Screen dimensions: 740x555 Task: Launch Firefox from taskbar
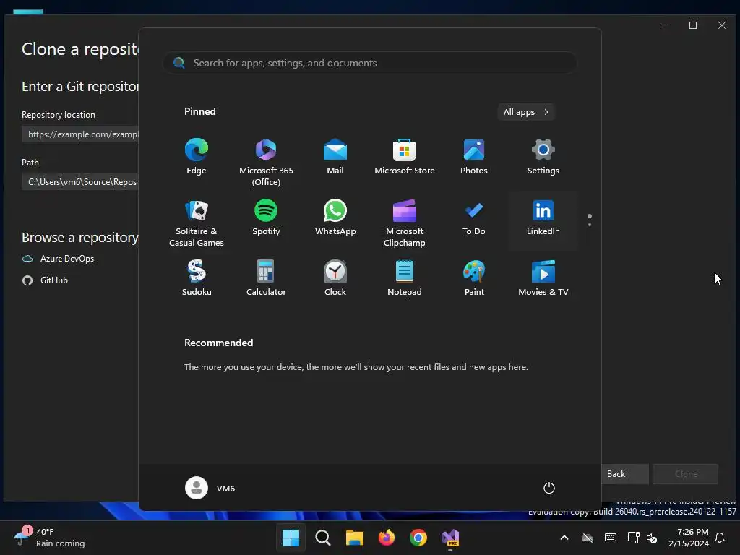coord(387,538)
